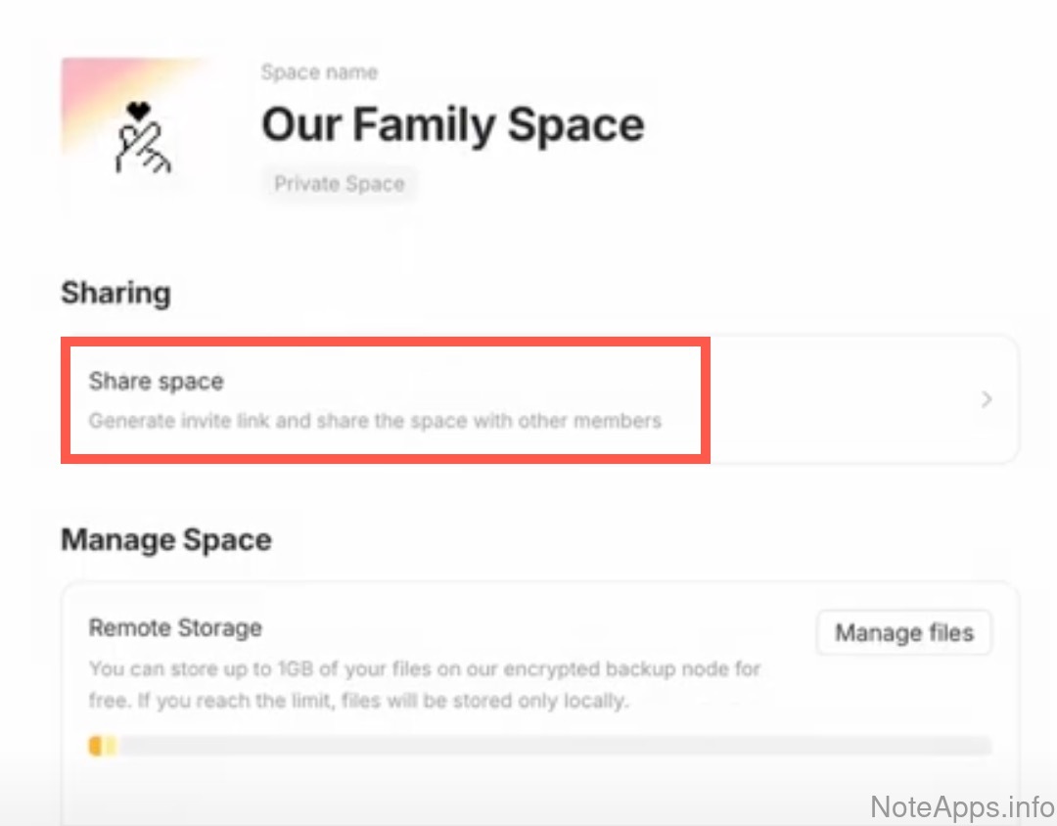Click the "files will be stored only locally" text
1057x826 pixels.
point(507,701)
